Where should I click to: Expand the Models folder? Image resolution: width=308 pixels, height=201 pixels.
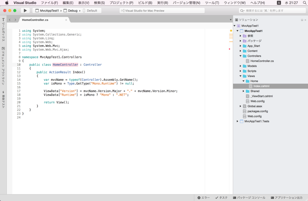240,66
